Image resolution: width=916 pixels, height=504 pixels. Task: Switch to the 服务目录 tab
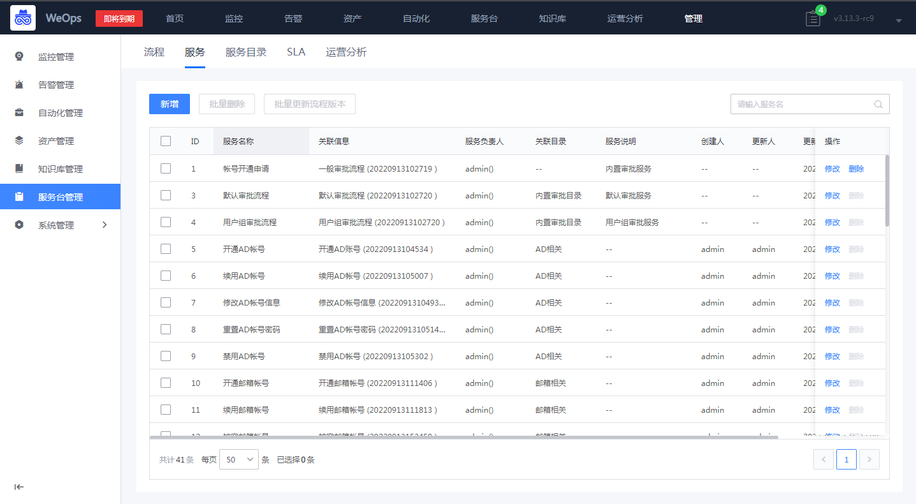tap(246, 52)
